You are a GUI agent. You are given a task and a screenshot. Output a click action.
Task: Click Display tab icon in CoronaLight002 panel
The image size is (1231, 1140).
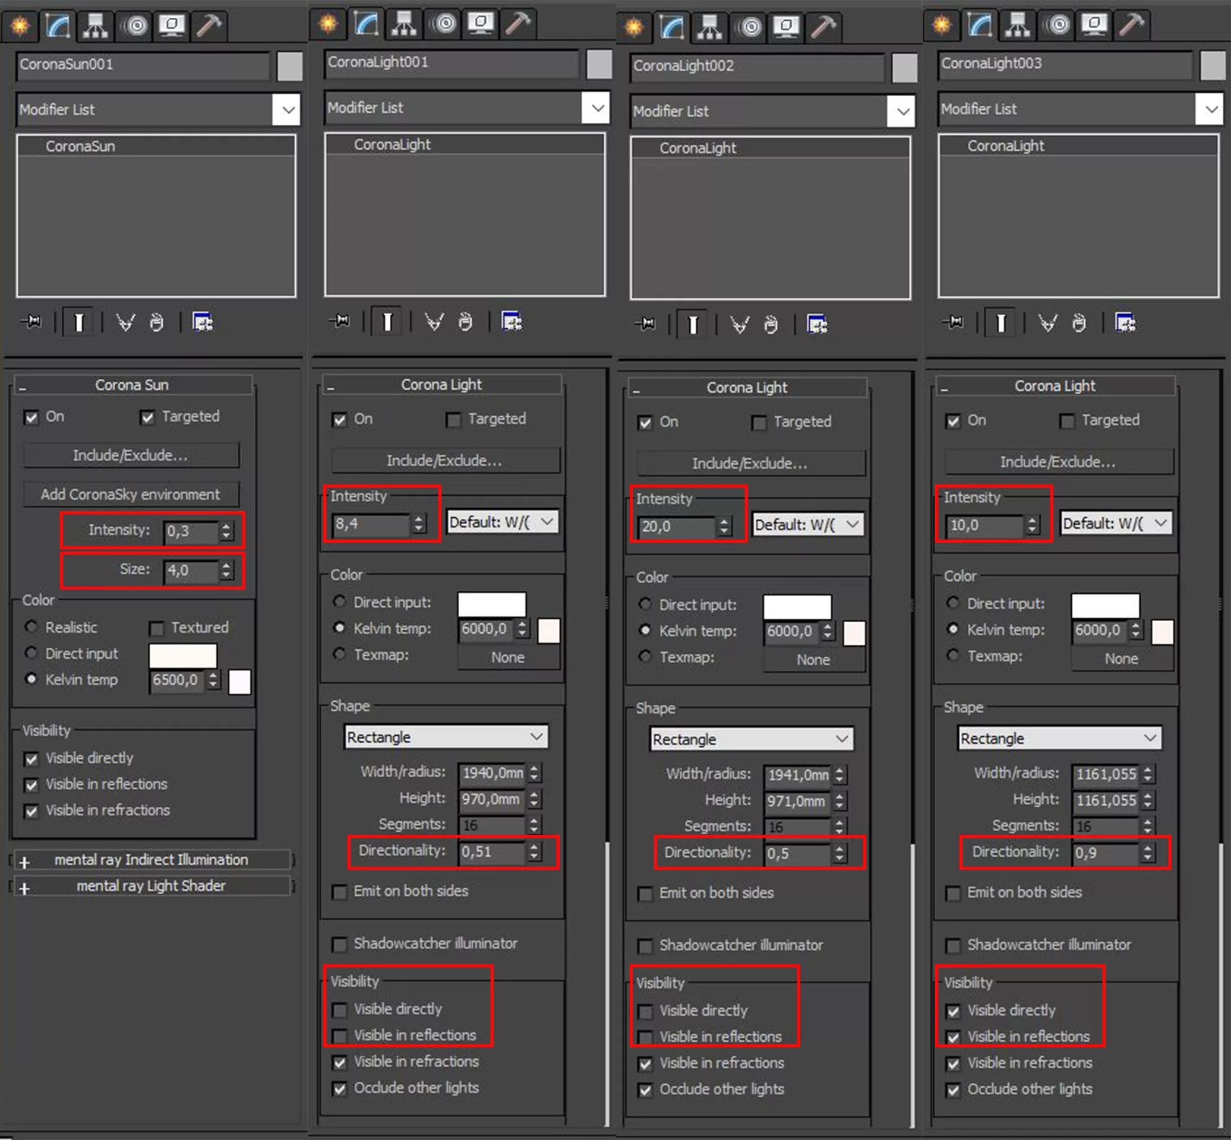pyautogui.click(x=787, y=27)
